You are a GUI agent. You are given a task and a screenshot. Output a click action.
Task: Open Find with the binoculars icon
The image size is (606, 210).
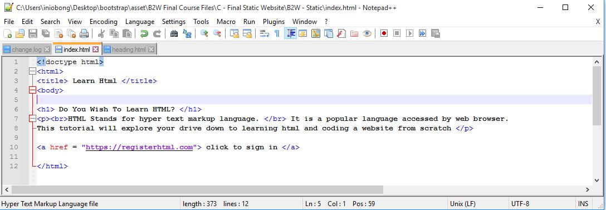[x=174, y=33]
